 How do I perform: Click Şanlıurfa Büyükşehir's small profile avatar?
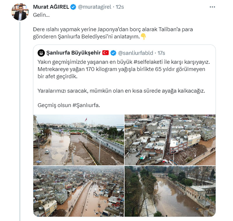point(41,53)
